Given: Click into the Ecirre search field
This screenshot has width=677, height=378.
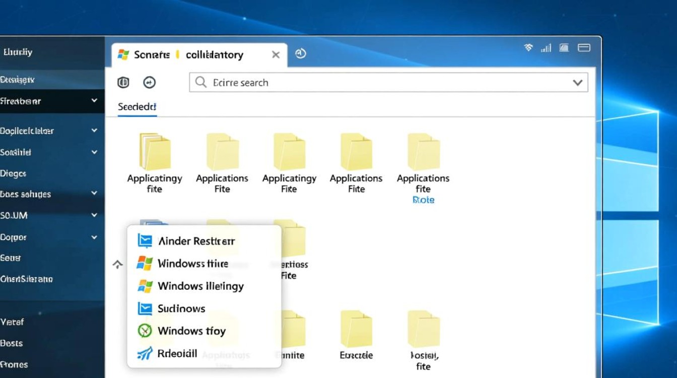Looking at the screenshot, I should click(x=383, y=83).
